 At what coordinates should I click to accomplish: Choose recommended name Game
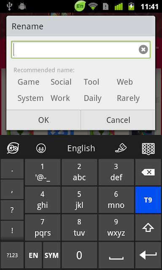(x=28, y=82)
